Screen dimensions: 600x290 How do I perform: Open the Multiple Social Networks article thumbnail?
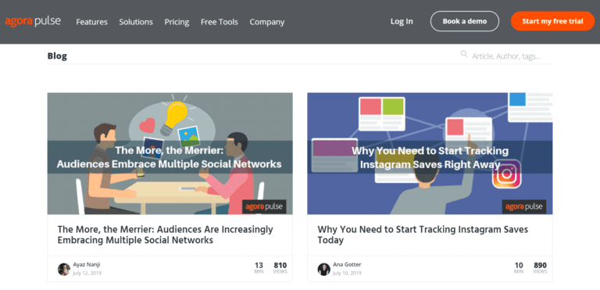point(170,153)
